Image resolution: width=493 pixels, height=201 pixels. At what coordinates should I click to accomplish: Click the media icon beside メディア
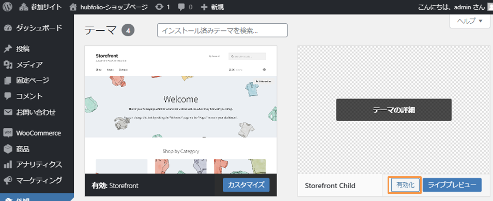coord(8,64)
